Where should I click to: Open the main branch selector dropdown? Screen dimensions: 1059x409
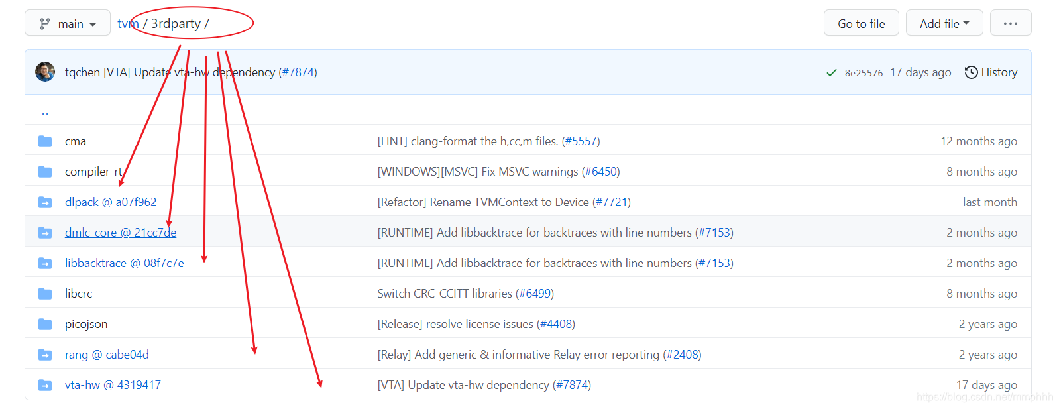point(68,23)
